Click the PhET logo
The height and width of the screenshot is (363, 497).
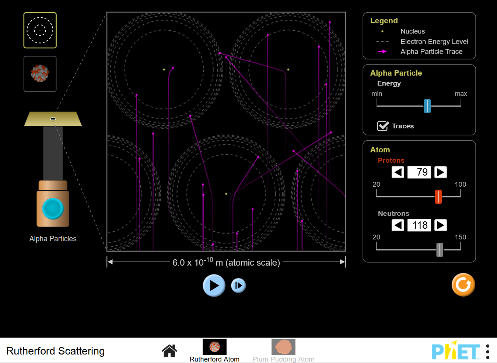tap(456, 352)
